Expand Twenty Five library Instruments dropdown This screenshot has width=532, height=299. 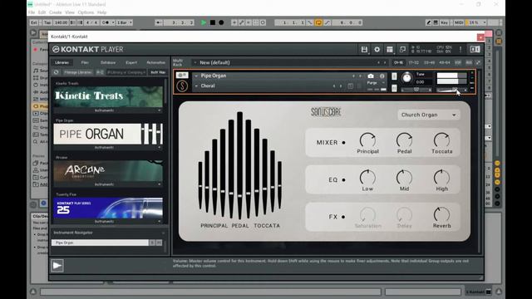pyautogui.click(x=107, y=222)
